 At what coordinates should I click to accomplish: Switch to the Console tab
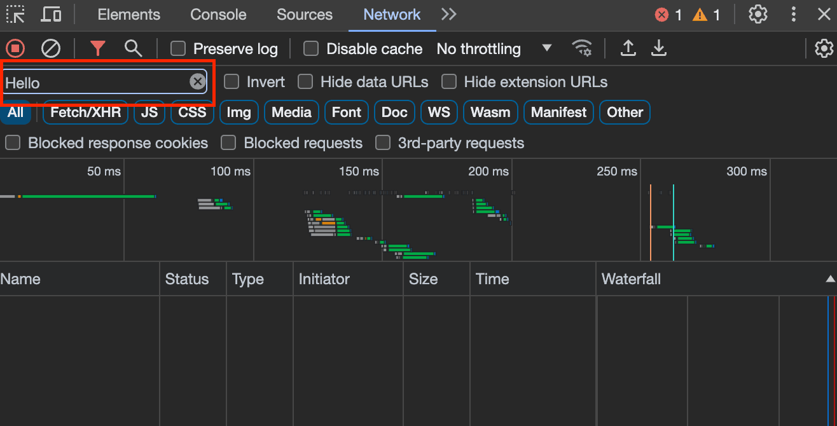(x=218, y=14)
